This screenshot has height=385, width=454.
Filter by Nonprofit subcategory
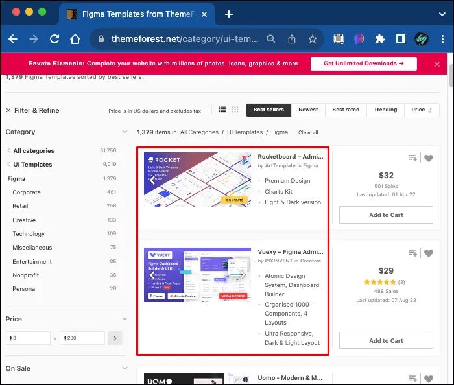pyautogui.click(x=25, y=275)
